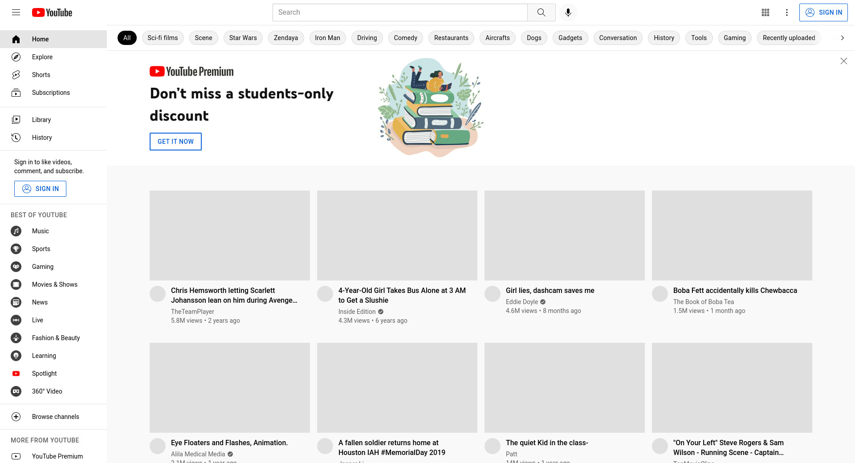Open Eye Floaters and Flashes video title
This screenshot has width=855, height=463.
(x=229, y=443)
